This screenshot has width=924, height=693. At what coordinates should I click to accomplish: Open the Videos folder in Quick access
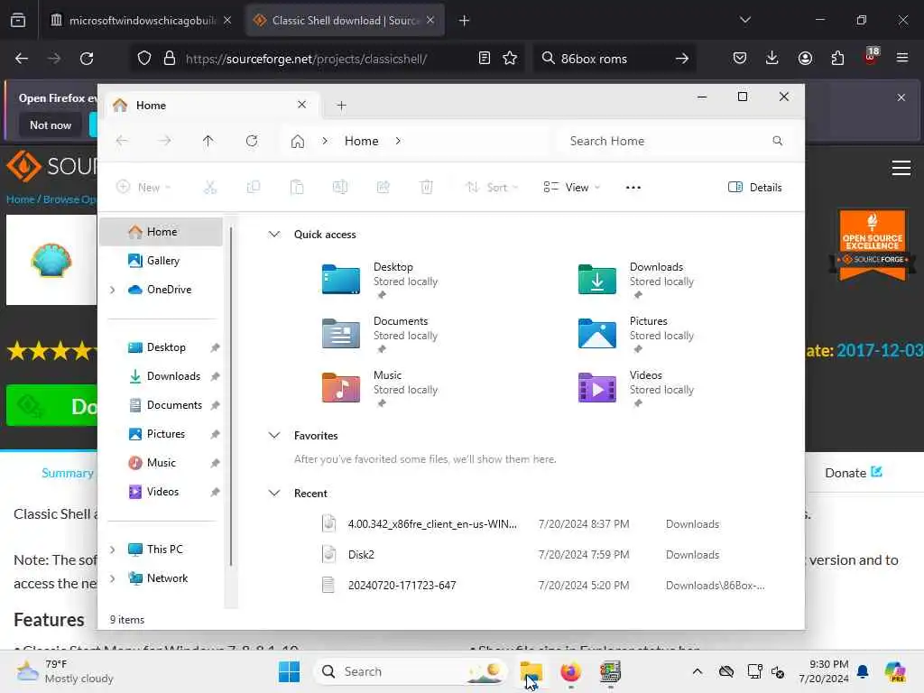tap(636, 387)
